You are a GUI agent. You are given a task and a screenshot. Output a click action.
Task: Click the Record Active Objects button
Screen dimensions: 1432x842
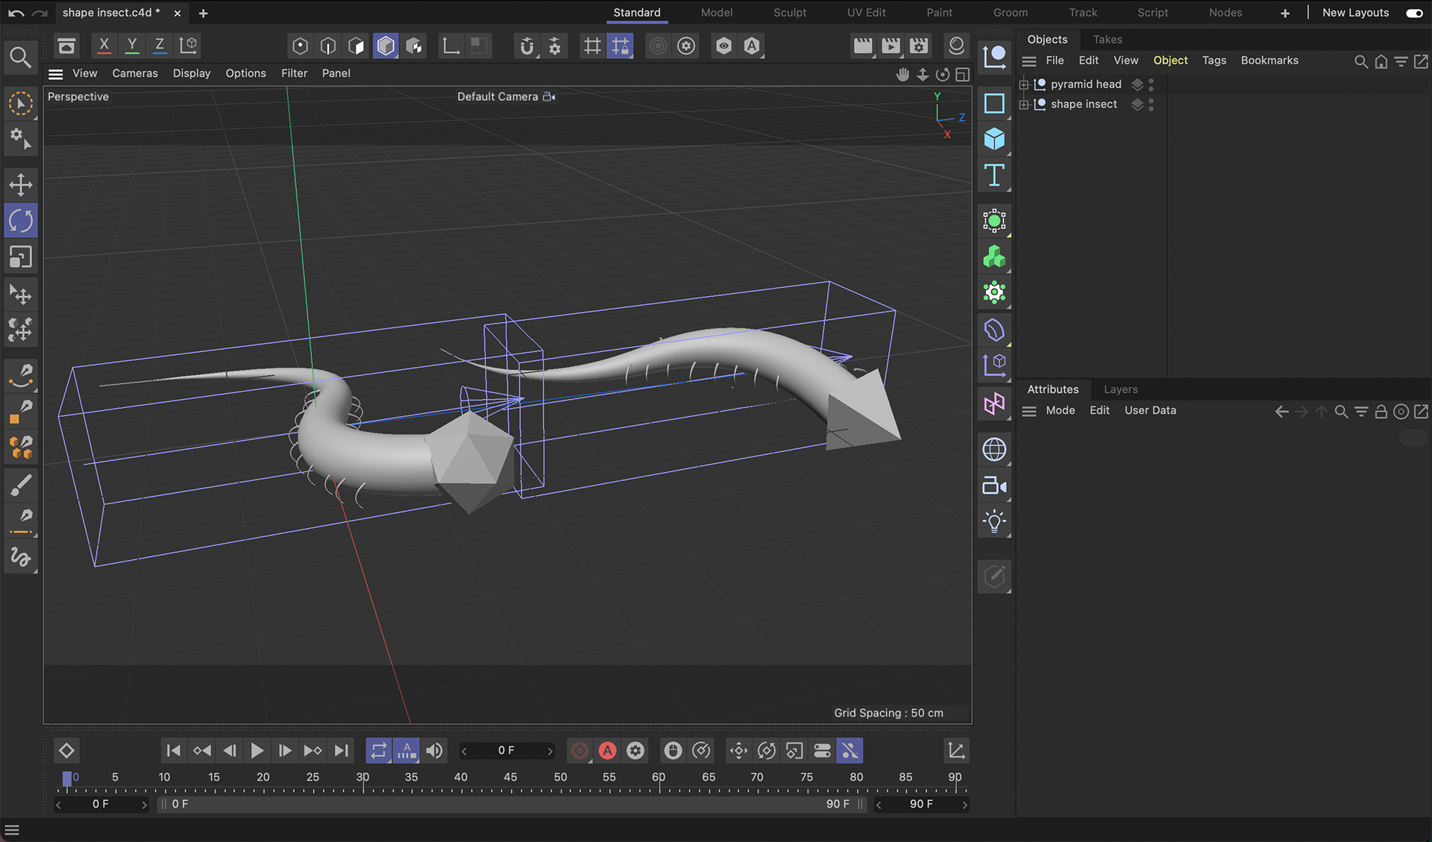point(580,751)
